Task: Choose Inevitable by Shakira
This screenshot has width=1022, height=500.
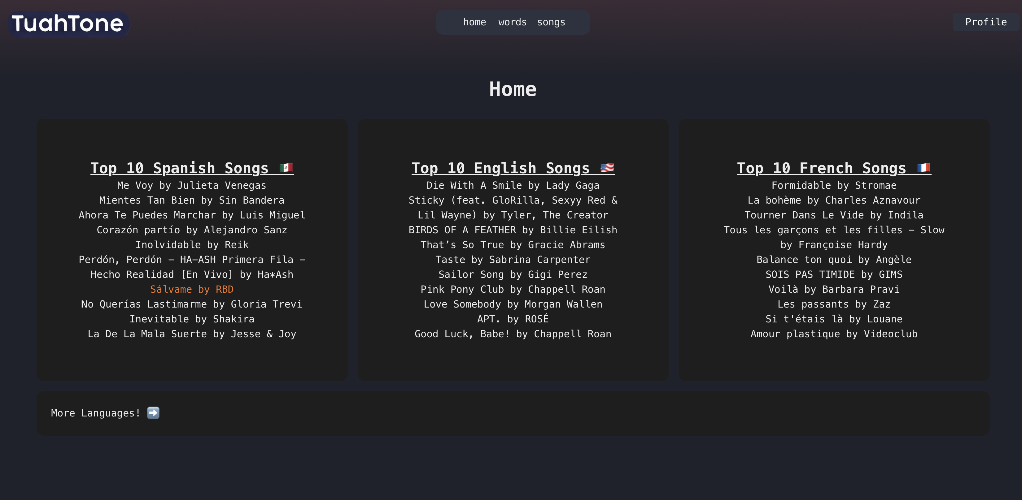Action: coord(192,319)
